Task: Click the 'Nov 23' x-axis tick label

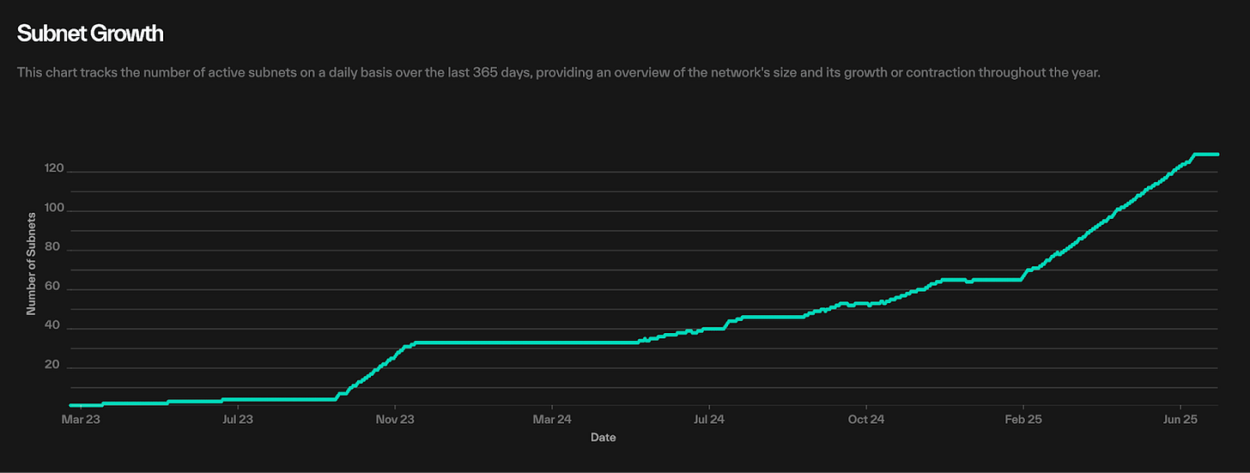Action: (395, 420)
